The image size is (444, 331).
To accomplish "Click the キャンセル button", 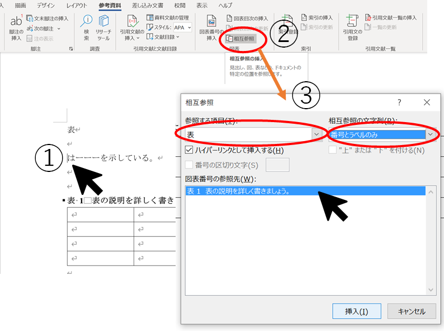I will pyautogui.click(x=412, y=311).
